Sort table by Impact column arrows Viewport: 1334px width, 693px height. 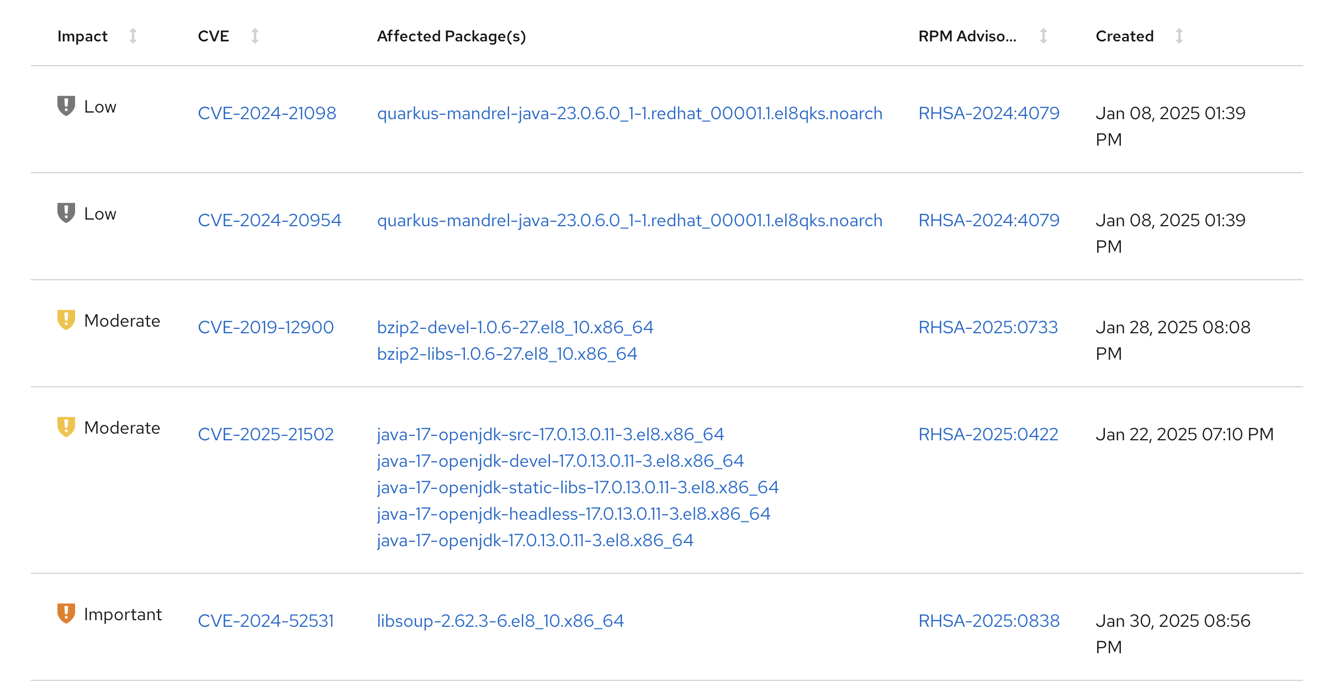(133, 36)
